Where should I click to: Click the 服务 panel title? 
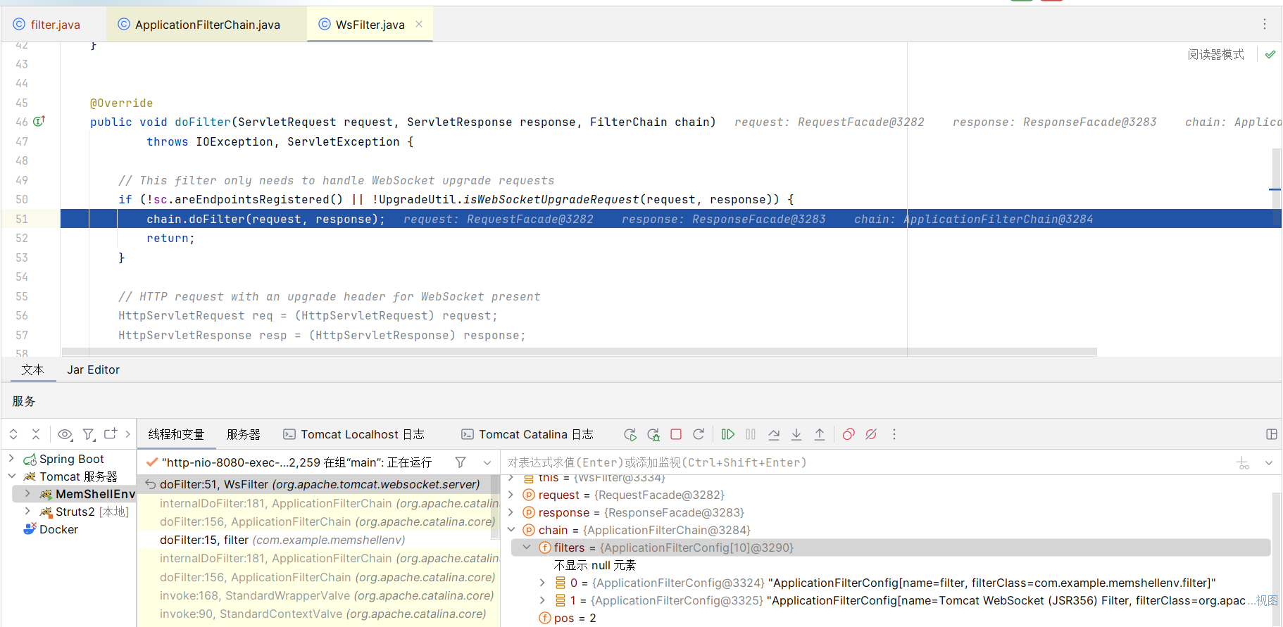click(x=24, y=401)
